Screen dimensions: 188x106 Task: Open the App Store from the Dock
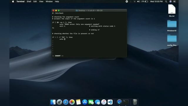(x=85, y=102)
